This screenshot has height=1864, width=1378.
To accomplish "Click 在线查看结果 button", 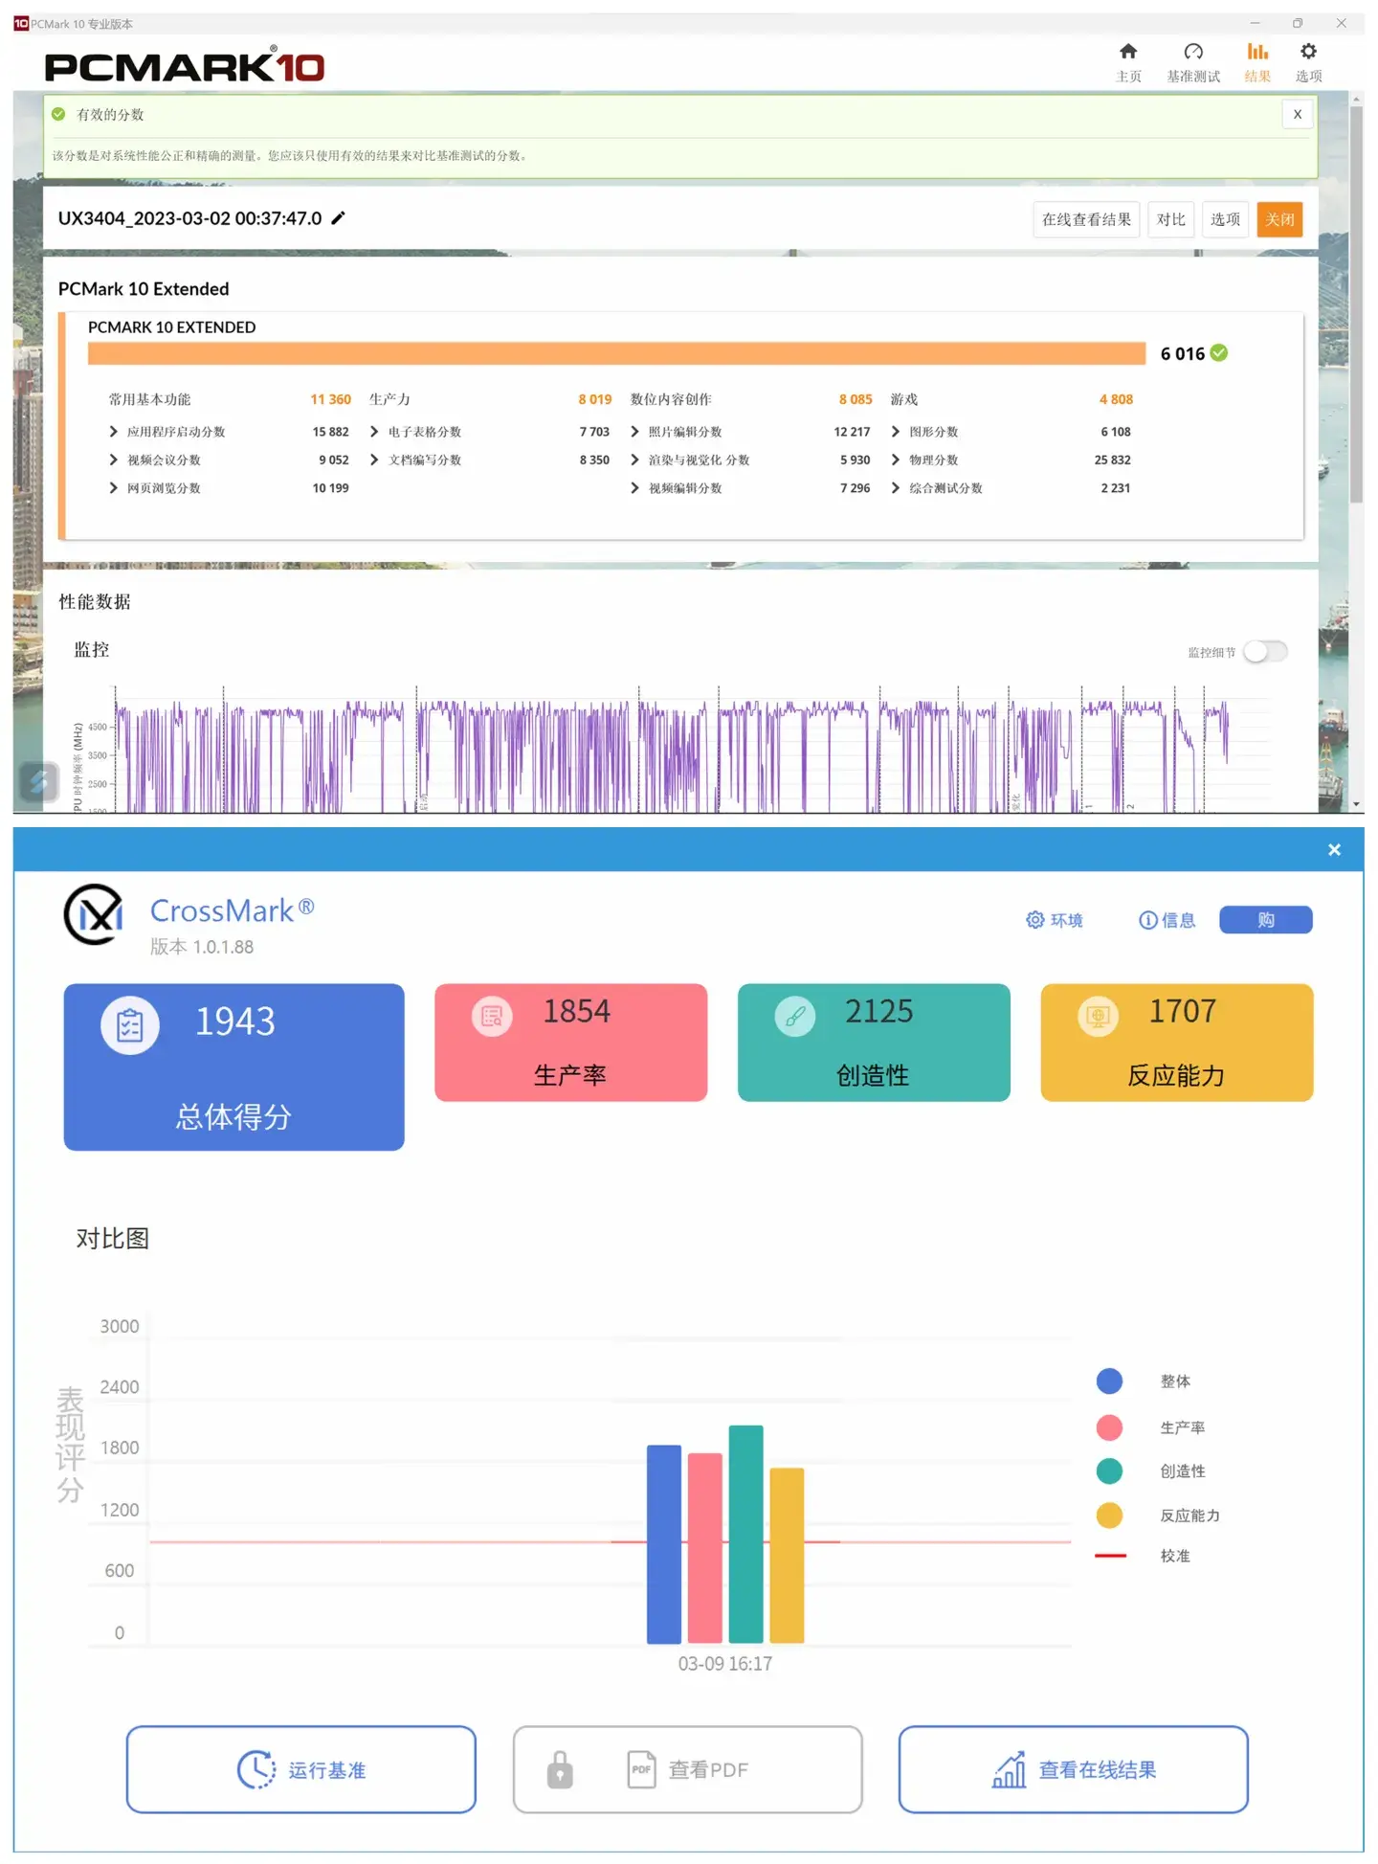I will (1086, 219).
